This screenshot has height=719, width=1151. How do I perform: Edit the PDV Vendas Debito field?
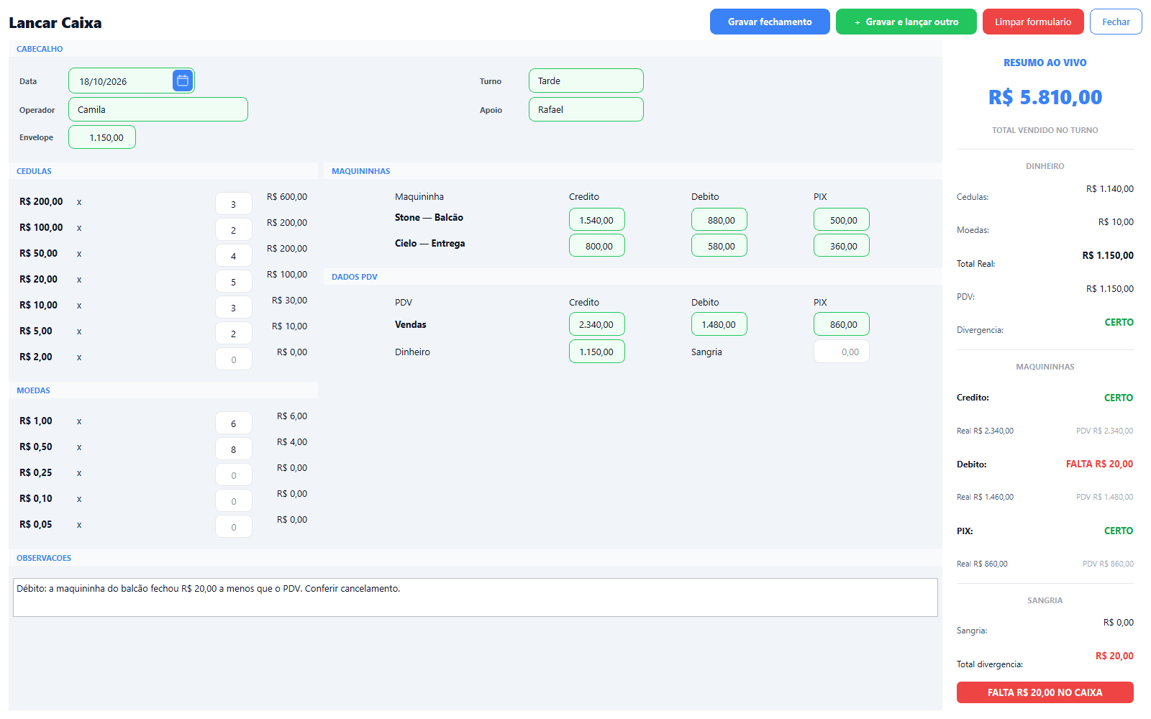[x=719, y=324]
